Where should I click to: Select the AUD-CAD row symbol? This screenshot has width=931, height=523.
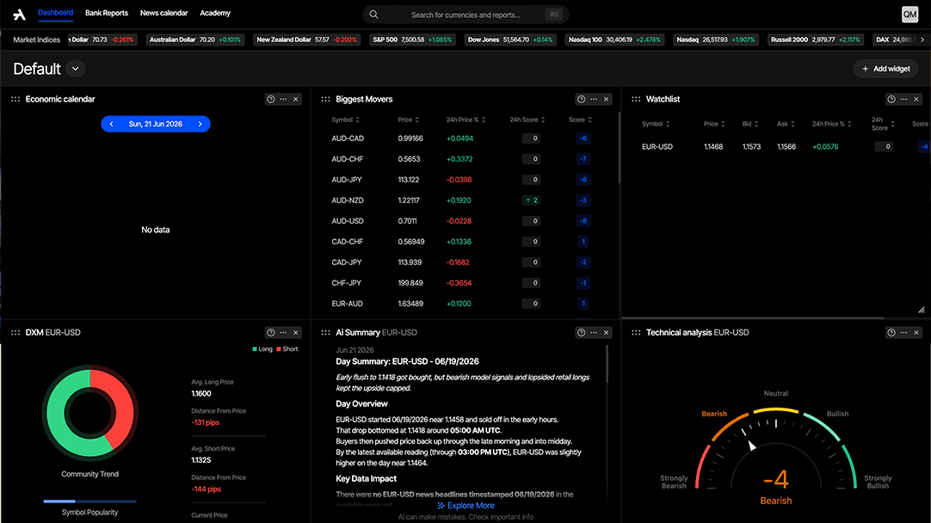348,138
